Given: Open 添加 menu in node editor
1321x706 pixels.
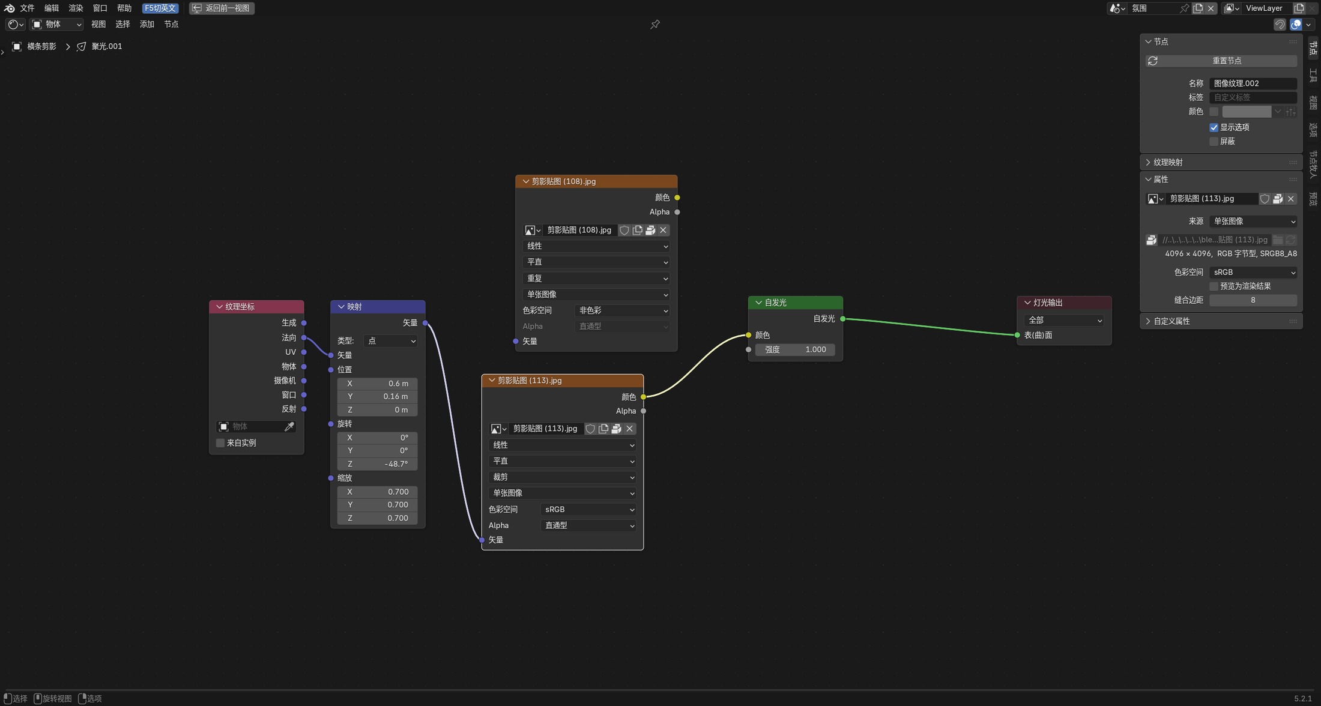Looking at the screenshot, I should point(147,24).
